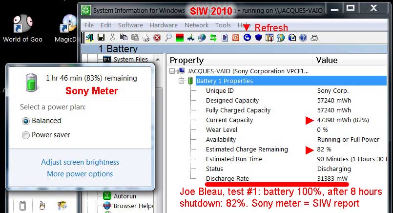Click the red-green monitor test icon
393x213 pixels.
click(180, 38)
